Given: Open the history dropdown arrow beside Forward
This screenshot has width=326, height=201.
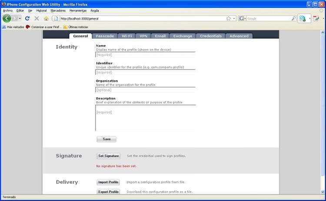Looking at the screenshot, I should point(20,19).
